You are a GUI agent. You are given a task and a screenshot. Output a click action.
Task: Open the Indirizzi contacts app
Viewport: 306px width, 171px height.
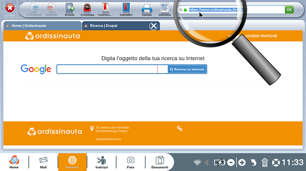(x=102, y=162)
